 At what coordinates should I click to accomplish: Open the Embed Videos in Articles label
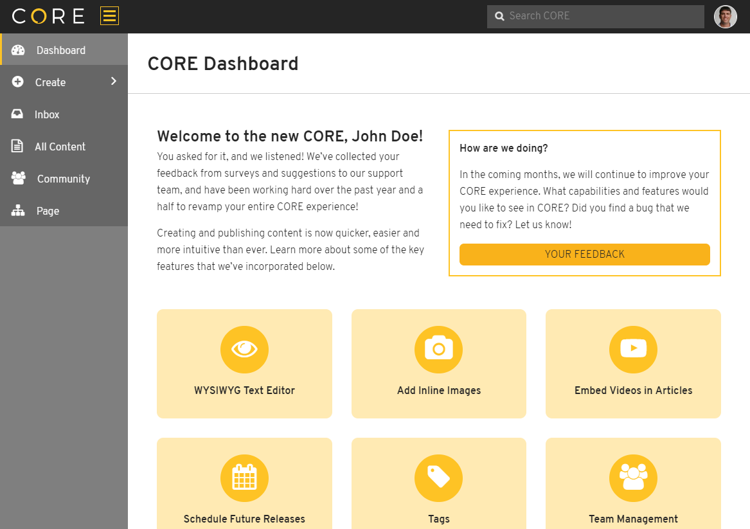pos(633,390)
